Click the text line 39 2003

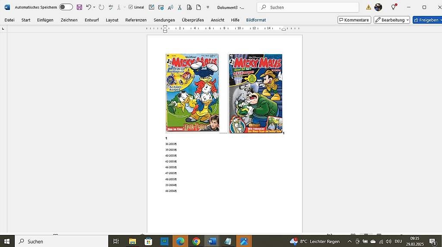(170, 150)
